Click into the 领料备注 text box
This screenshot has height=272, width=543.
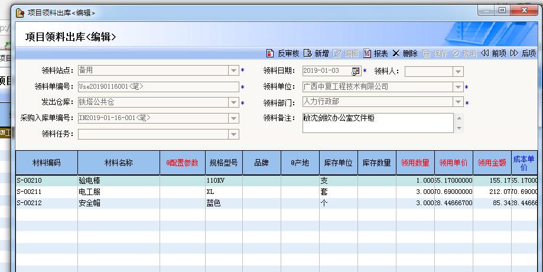tap(377, 122)
